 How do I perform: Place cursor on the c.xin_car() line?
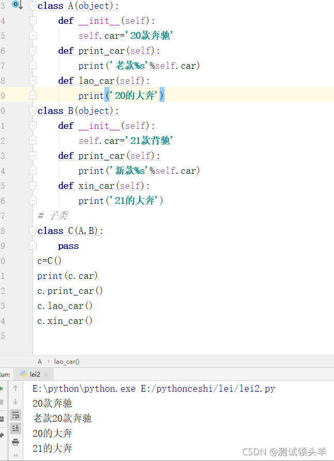pos(65,321)
